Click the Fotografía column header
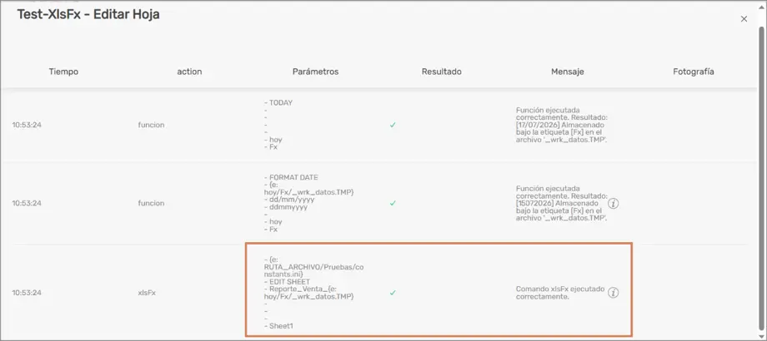Viewport: 767px width, 341px height. [694, 72]
